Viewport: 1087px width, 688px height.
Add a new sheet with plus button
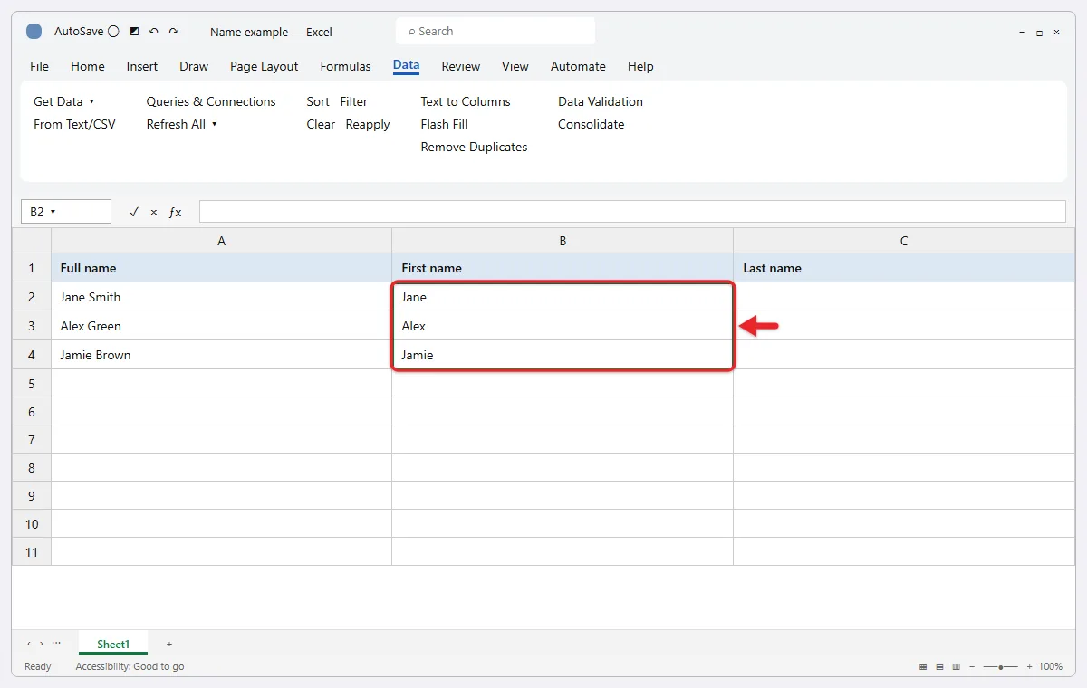point(169,644)
